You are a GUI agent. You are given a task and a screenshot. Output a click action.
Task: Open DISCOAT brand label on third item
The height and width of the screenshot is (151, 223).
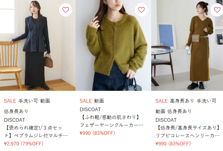(x=166, y=120)
